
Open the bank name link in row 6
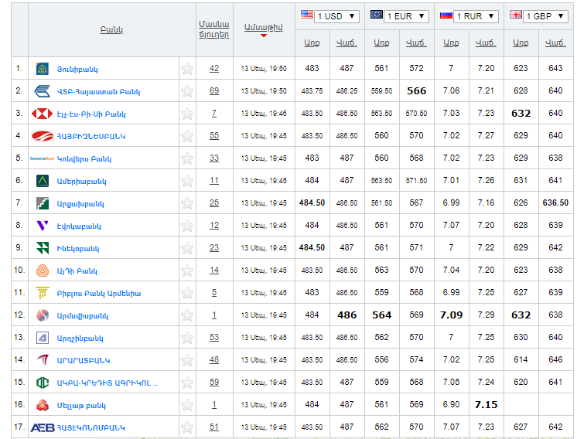pyautogui.click(x=82, y=182)
